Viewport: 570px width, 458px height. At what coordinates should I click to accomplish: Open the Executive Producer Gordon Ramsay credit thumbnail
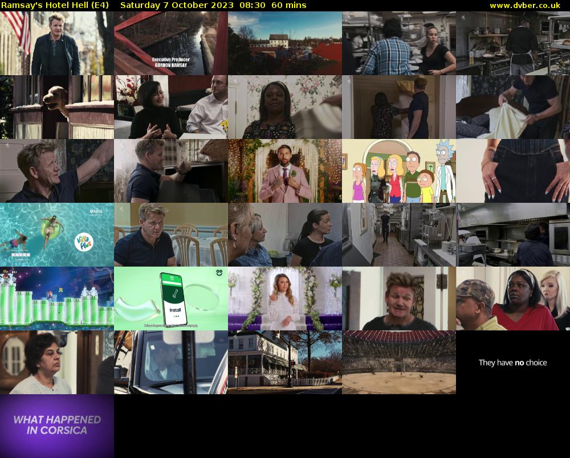click(x=171, y=43)
